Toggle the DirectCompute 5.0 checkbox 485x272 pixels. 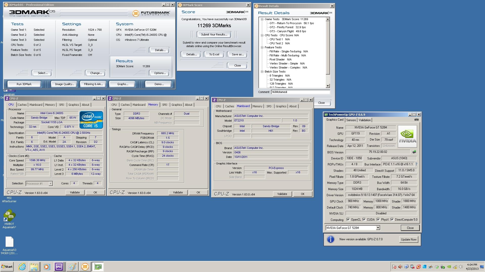(x=392, y=219)
